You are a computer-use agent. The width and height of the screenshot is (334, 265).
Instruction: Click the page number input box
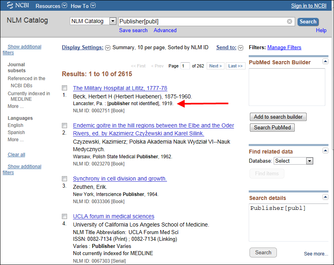pos(185,66)
